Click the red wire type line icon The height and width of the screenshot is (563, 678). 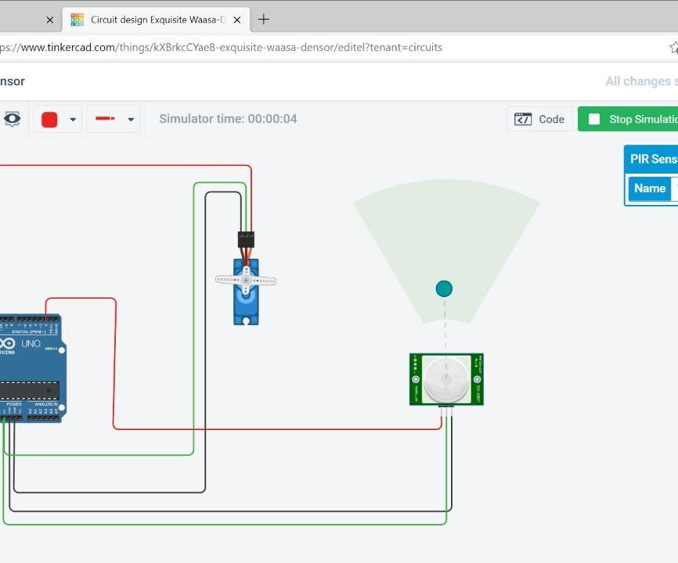[105, 119]
